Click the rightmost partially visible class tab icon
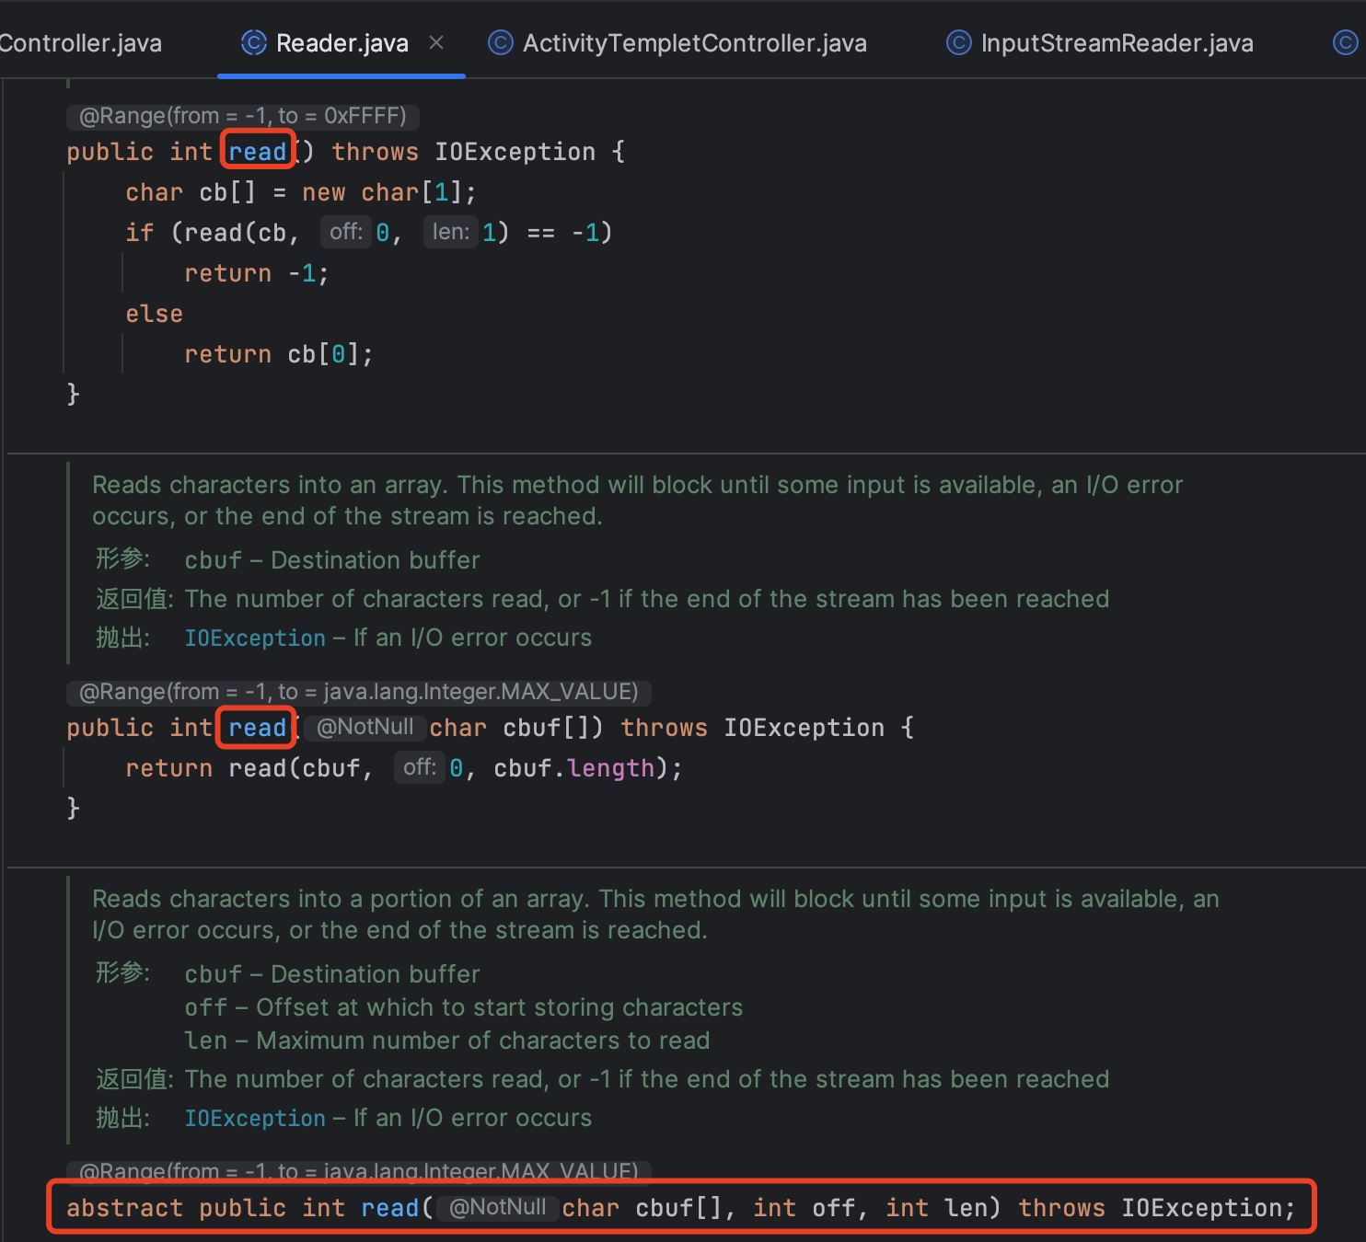 (x=1345, y=42)
